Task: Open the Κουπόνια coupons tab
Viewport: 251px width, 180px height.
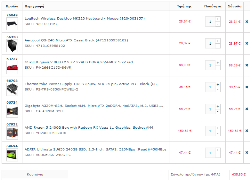Action: pos(35,175)
